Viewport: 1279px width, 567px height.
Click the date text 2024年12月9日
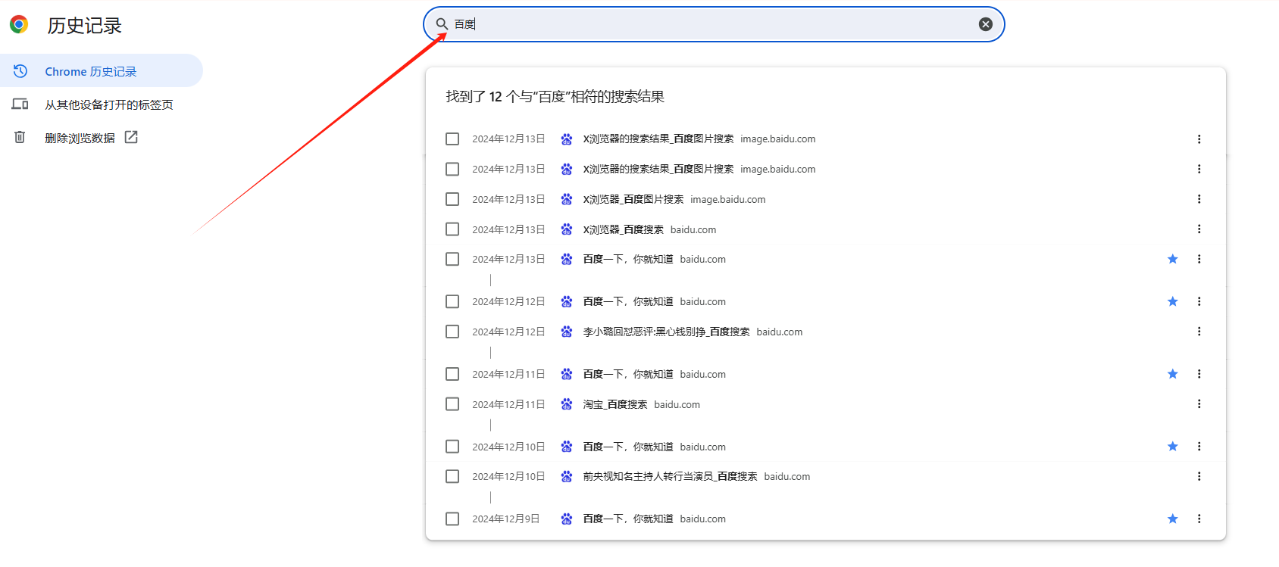coord(506,519)
